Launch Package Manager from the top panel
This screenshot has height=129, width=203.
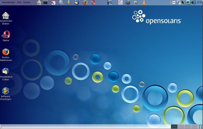pos(69,3)
